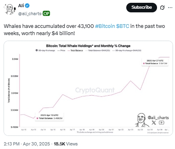175x149 pixels.
Task: Toggle the 30-day % change legend item
Action: (x=45, y=51)
